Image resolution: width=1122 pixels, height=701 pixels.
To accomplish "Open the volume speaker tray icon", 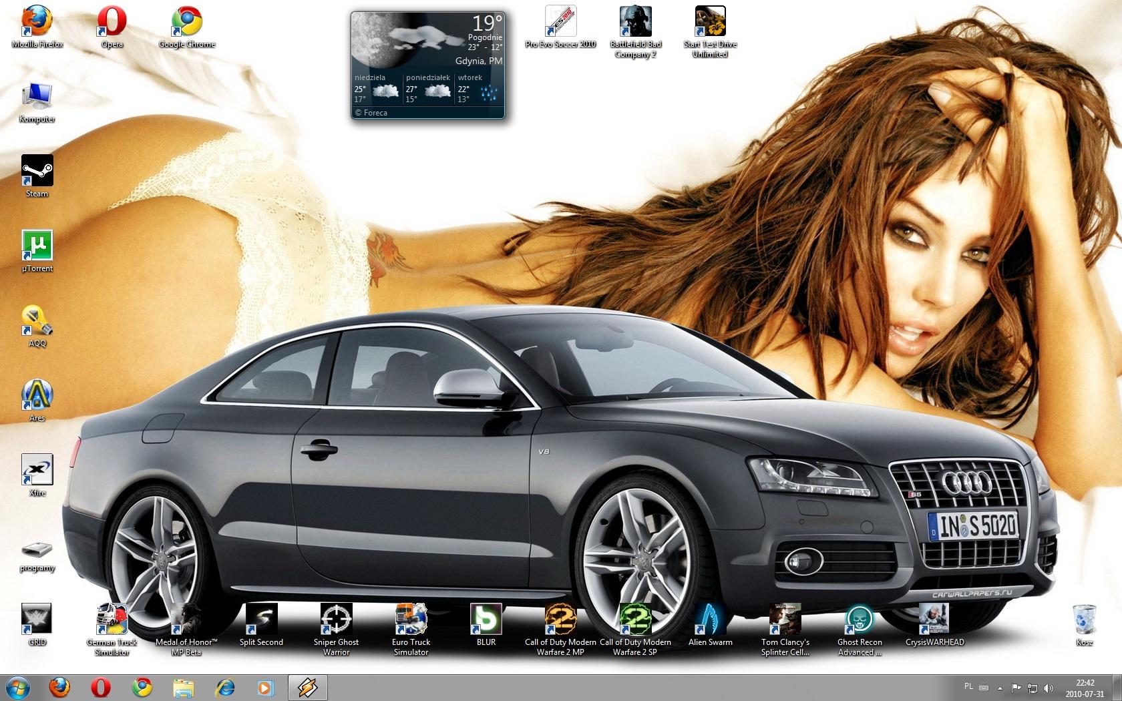I will pyautogui.click(x=1049, y=688).
